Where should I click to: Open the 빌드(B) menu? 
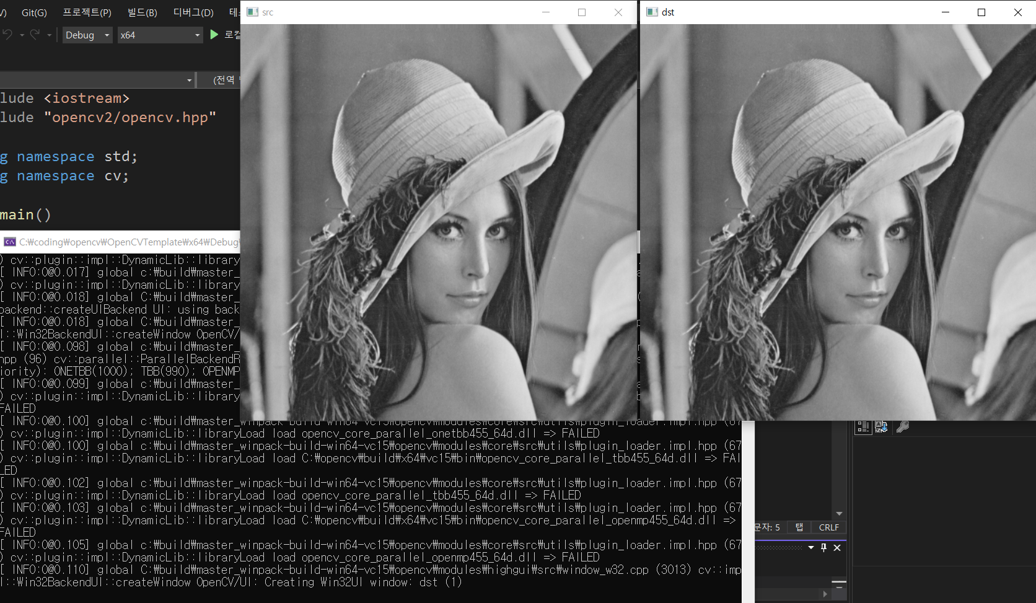[x=142, y=12]
